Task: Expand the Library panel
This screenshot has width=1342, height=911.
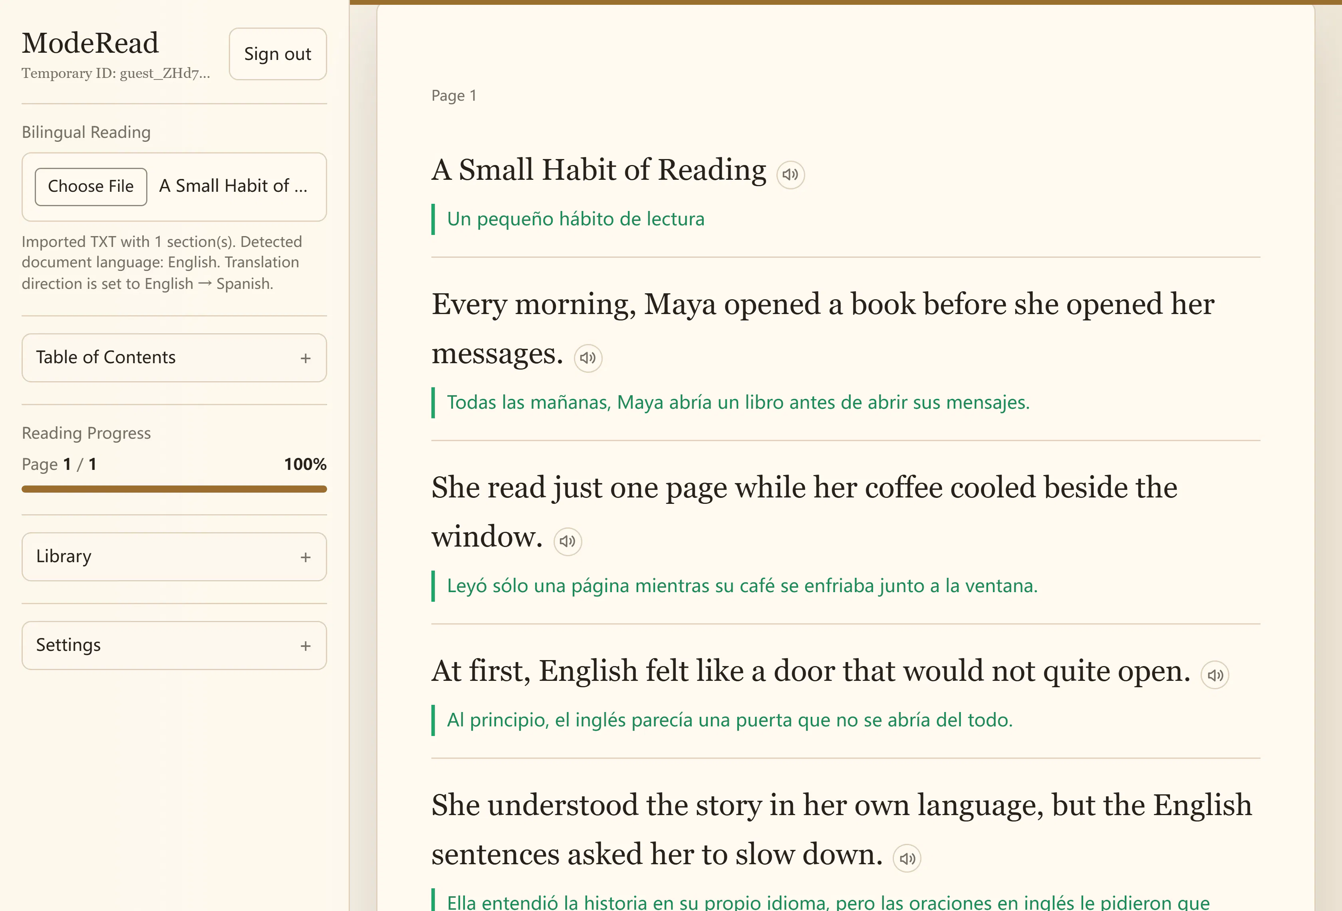Action: pyautogui.click(x=175, y=557)
